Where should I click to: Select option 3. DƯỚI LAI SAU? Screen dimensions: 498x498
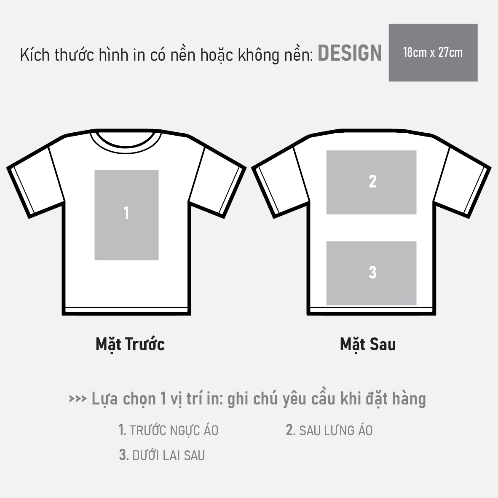(x=162, y=455)
